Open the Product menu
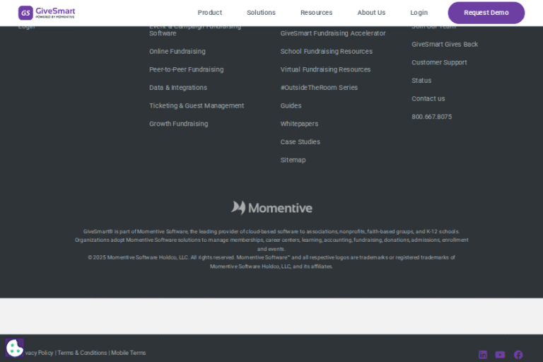 [x=209, y=13]
